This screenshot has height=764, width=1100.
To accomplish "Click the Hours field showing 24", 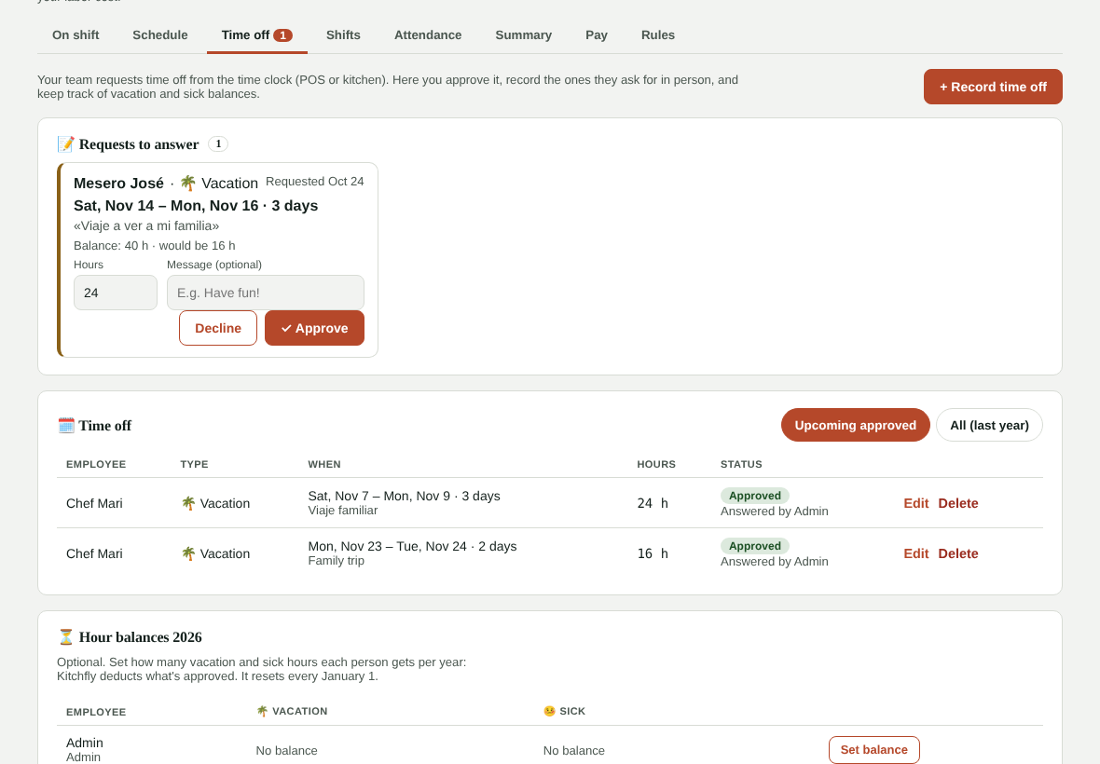I will pos(116,293).
